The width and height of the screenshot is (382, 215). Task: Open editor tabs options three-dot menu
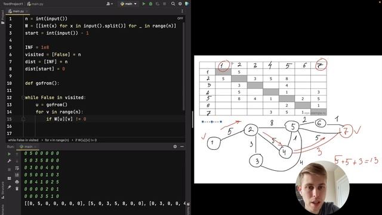click(182, 11)
